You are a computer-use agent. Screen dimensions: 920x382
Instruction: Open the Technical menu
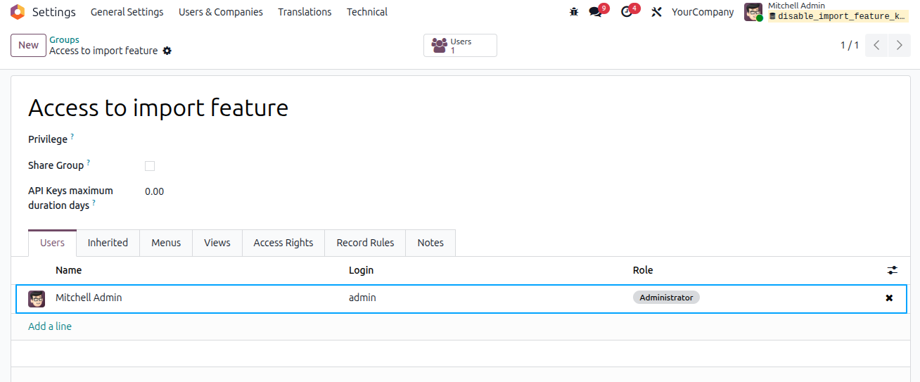[367, 12]
